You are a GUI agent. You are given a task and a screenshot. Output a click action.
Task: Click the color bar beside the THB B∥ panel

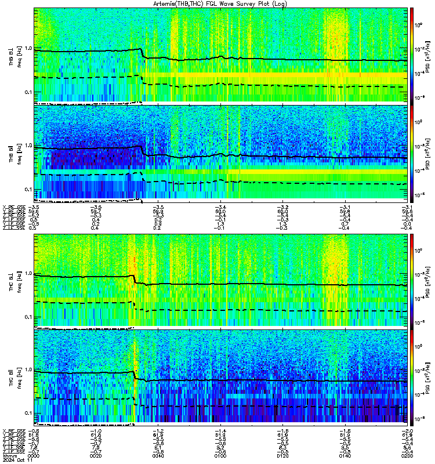coord(412,154)
